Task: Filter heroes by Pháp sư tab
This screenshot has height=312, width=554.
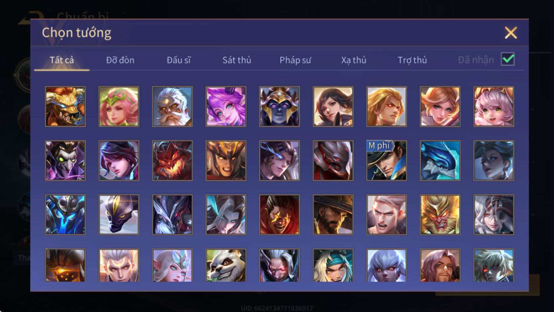Action: (295, 60)
